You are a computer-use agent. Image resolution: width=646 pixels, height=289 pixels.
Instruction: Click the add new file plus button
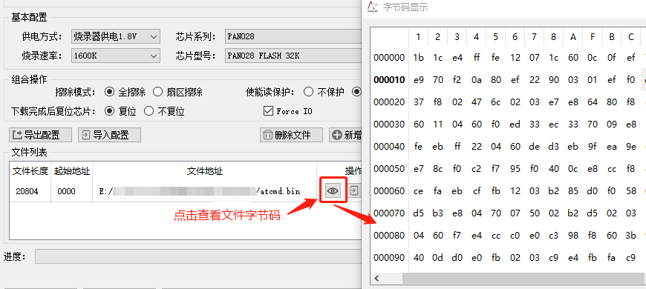[345, 135]
